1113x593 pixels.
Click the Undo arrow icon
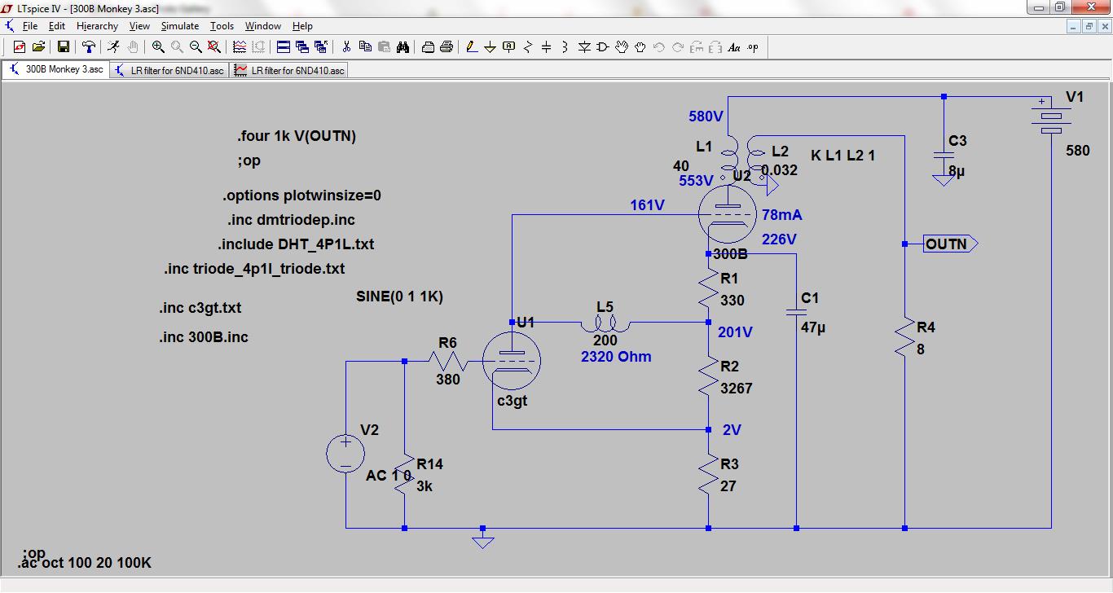click(659, 47)
